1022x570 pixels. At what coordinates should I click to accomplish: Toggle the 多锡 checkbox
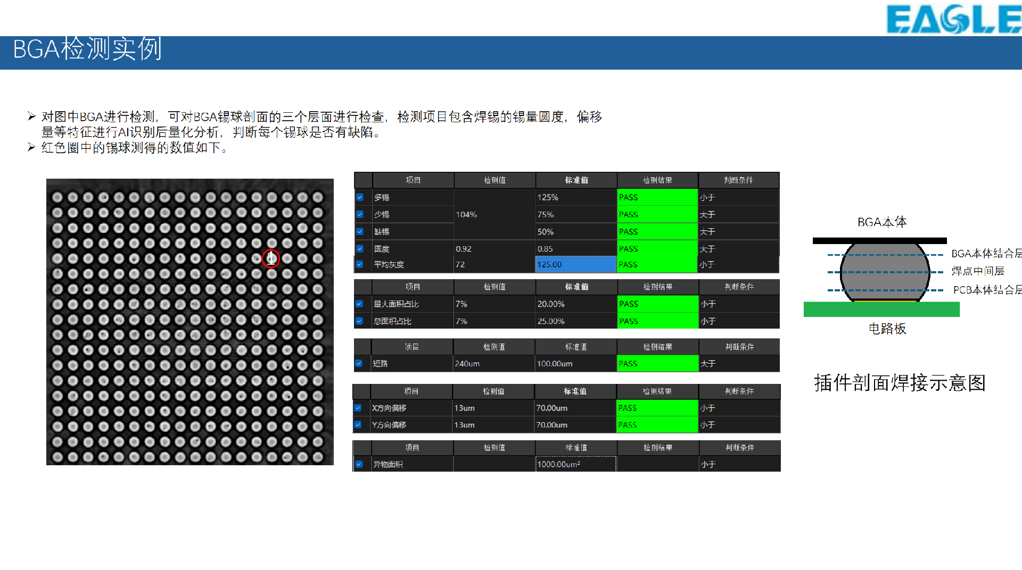[360, 197]
